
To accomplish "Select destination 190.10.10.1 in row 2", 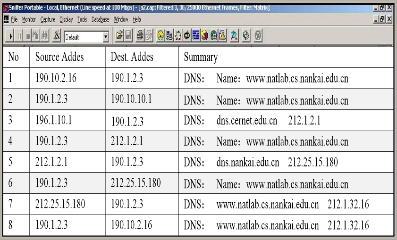I will pos(131,99).
